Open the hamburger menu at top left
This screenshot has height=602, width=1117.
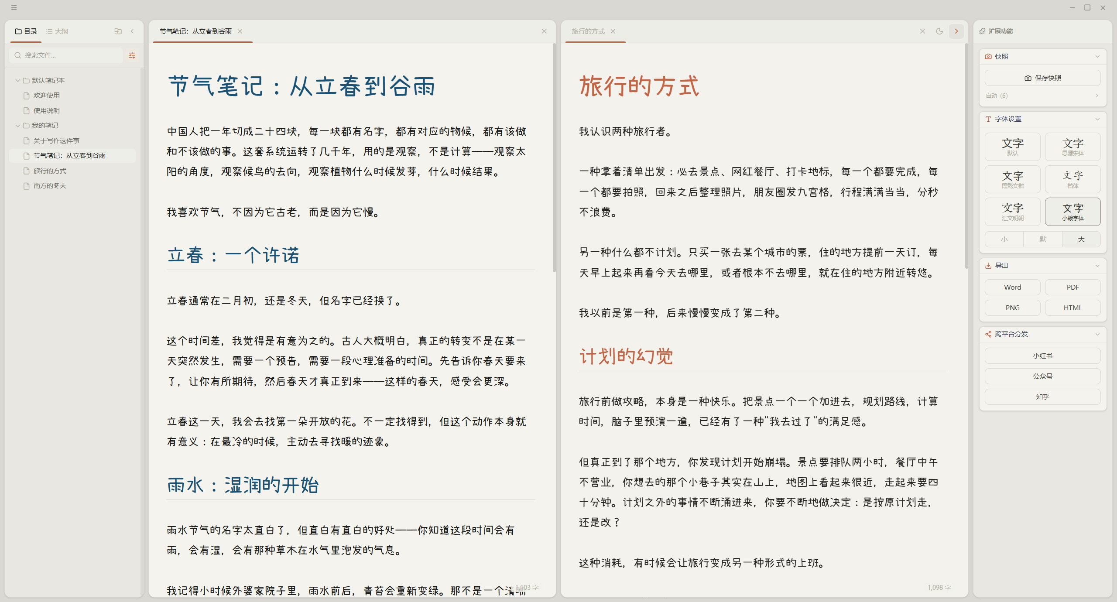point(14,7)
